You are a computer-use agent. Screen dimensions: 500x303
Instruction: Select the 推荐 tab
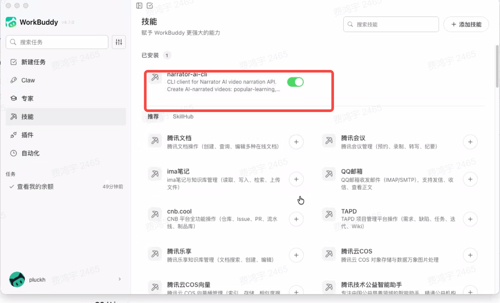point(153,116)
